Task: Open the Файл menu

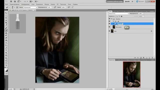Action: 6,4
